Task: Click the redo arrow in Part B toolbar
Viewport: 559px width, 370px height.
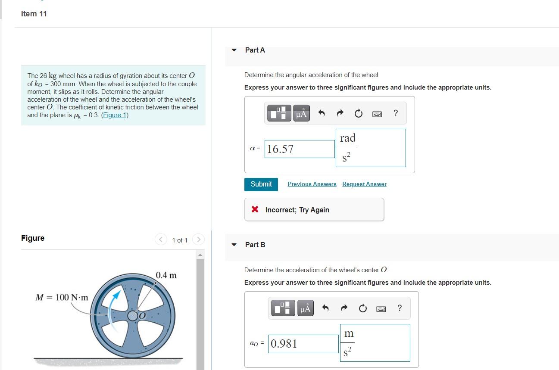Action: 344,308
